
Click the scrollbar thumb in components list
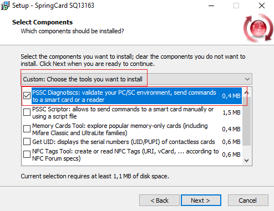246,121
